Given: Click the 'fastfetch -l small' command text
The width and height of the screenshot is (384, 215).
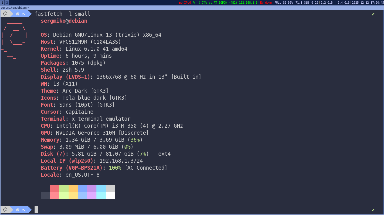Looking at the screenshot, I should coord(62,14).
